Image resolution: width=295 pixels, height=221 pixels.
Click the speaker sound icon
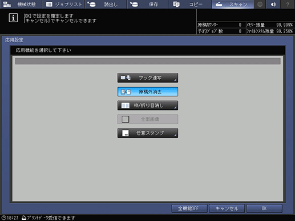pos(273,4)
